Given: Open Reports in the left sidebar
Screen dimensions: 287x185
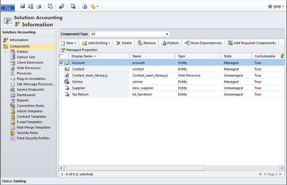Looking at the screenshot, I should tap(23, 100).
